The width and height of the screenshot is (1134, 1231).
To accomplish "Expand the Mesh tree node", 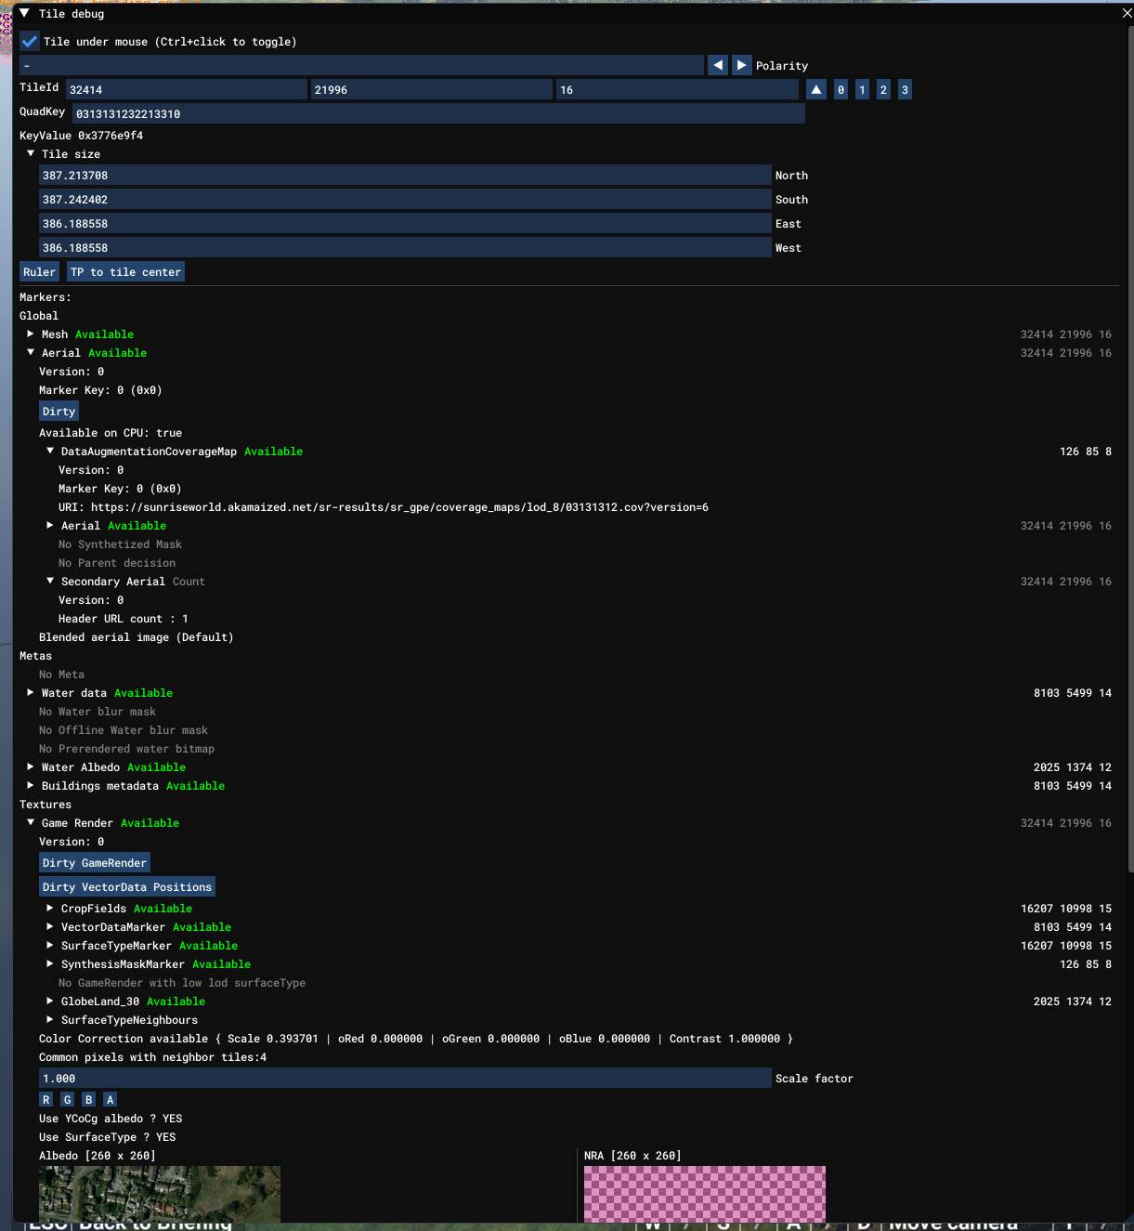I will pos(31,334).
